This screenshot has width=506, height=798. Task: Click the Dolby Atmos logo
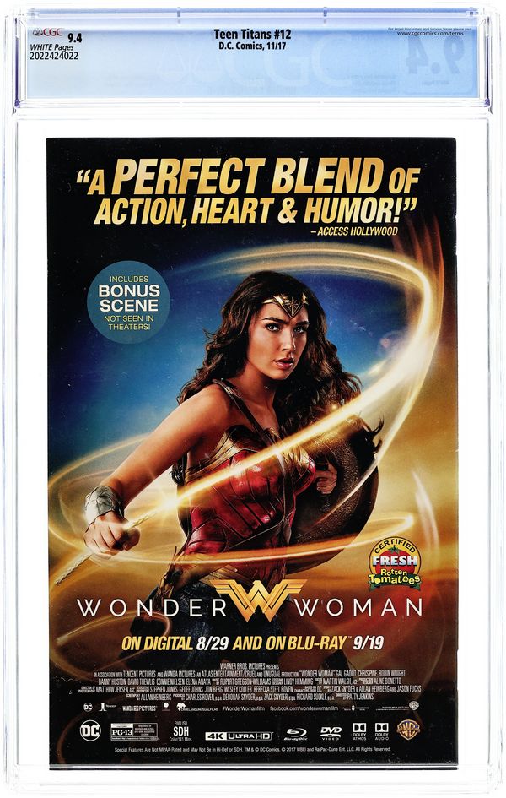point(359,732)
